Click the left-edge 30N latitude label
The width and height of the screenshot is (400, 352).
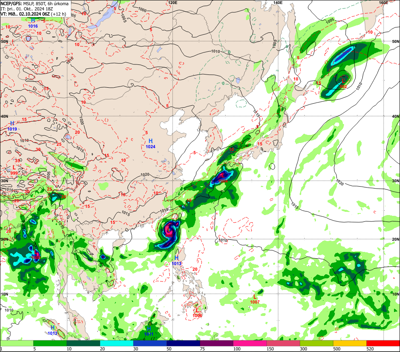(x=4, y=181)
